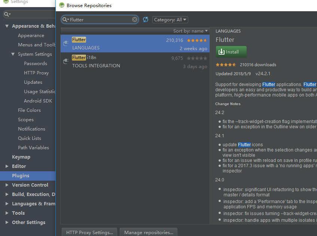
Task: Click the 24.1 version heading
Action: (220, 136)
